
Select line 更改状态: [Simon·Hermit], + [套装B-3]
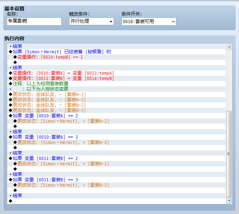tap(116, 185)
